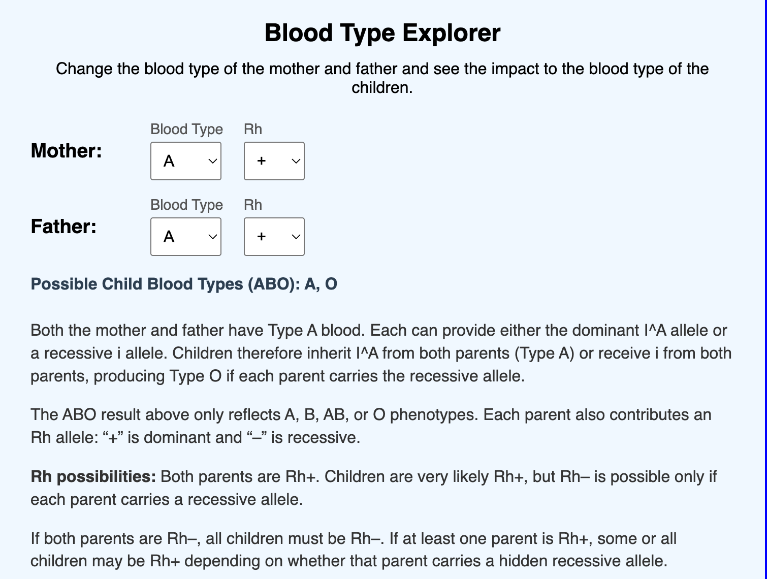Click the Mother: row label
The image size is (768, 579).
click(67, 151)
